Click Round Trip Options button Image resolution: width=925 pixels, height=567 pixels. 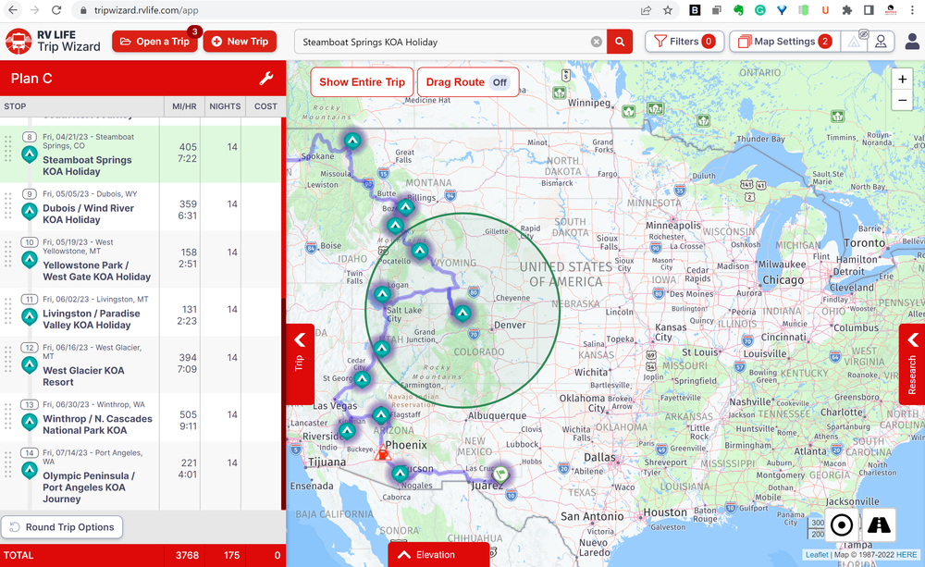click(62, 527)
